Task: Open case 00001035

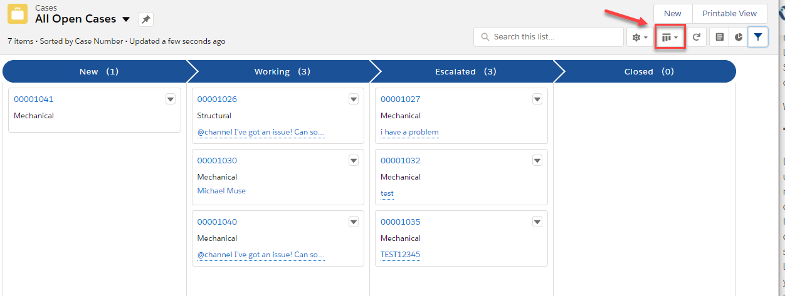Action: pyautogui.click(x=400, y=222)
